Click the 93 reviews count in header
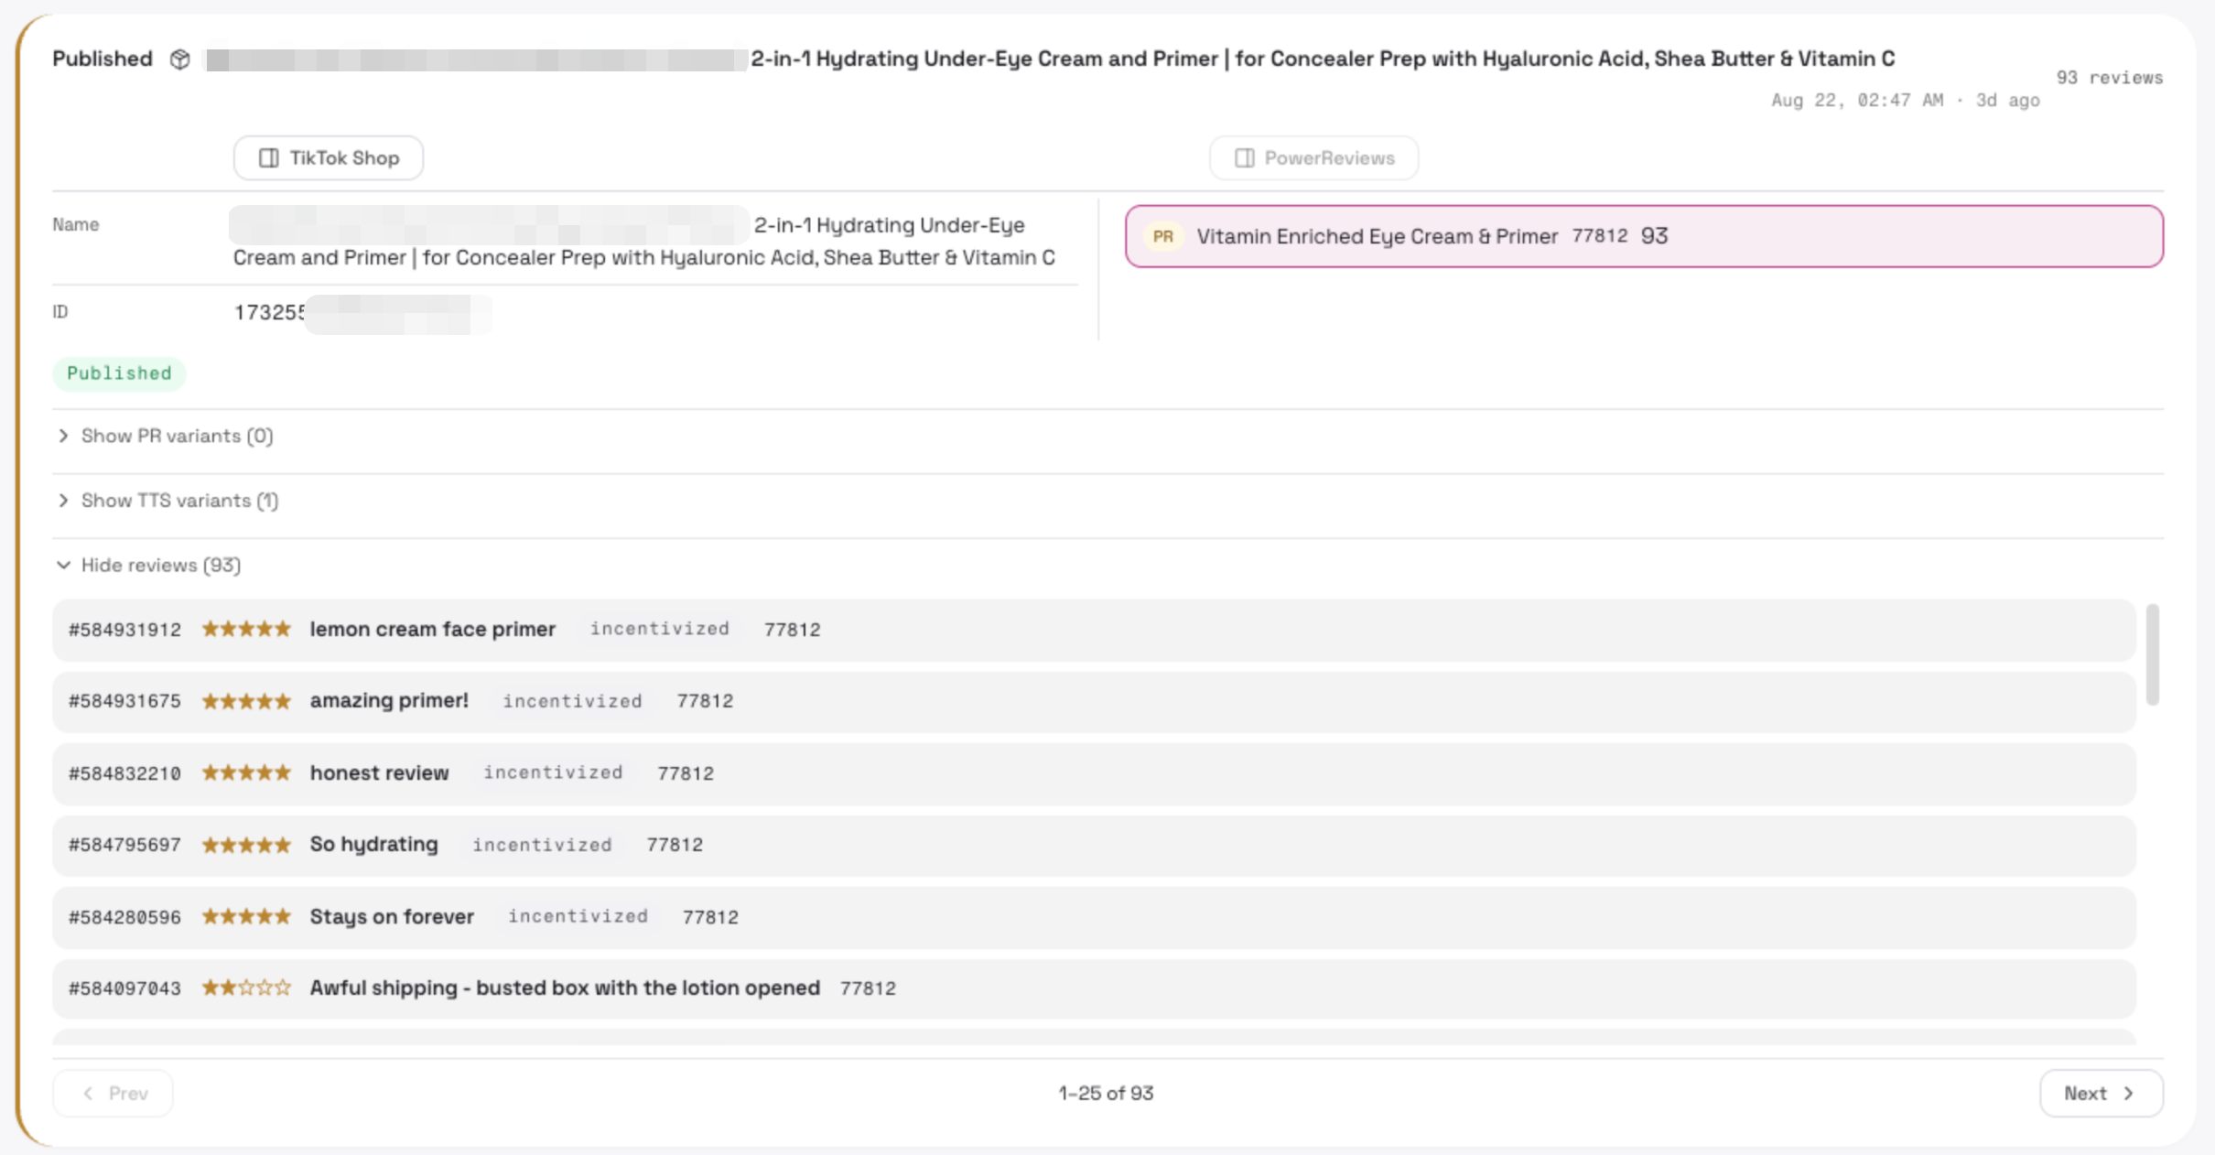The height and width of the screenshot is (1155, 2215). pos(2110,79)
